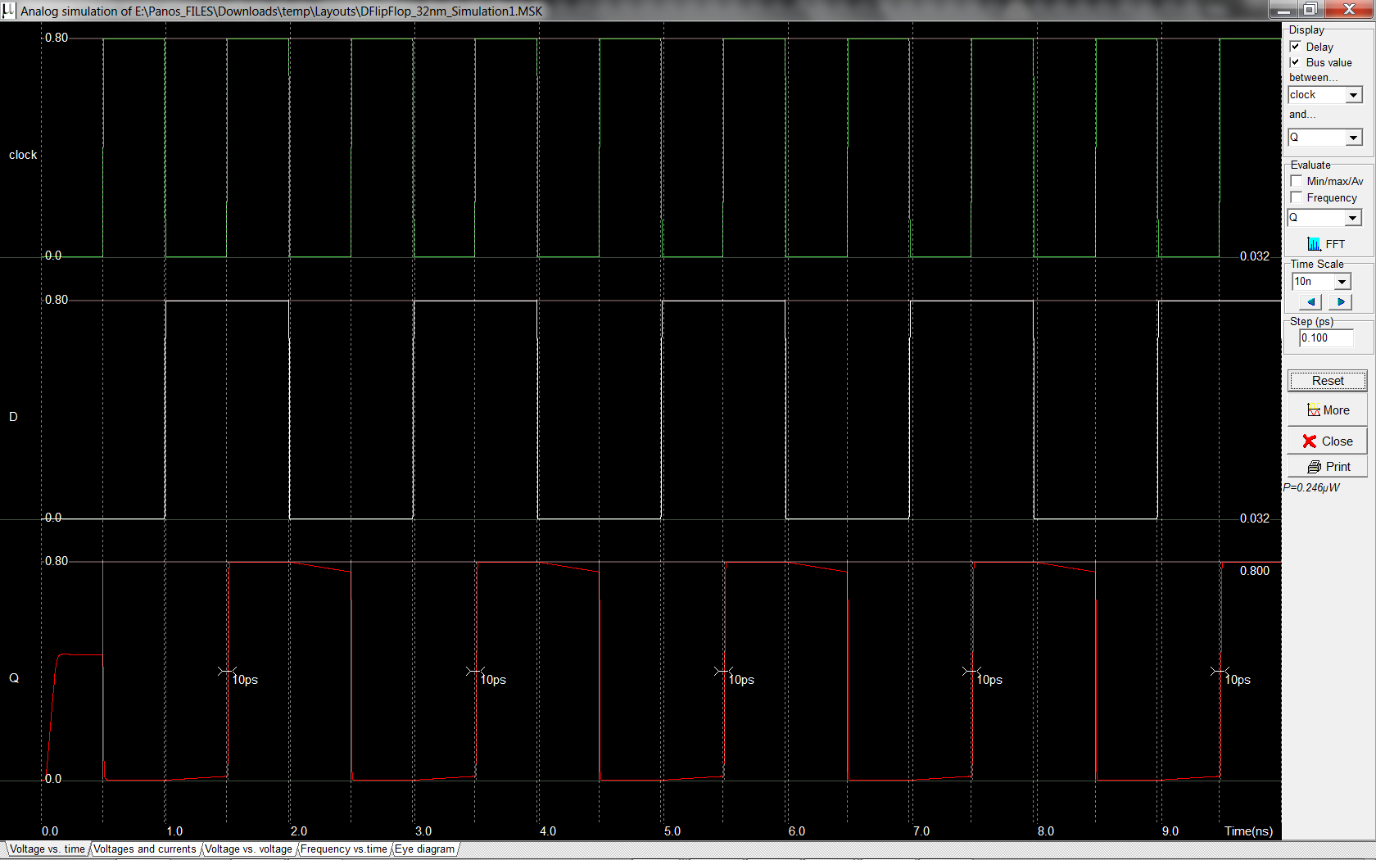Click the Reset button
This screenshot has height=860, width=1376.
tap(1327, 381)
